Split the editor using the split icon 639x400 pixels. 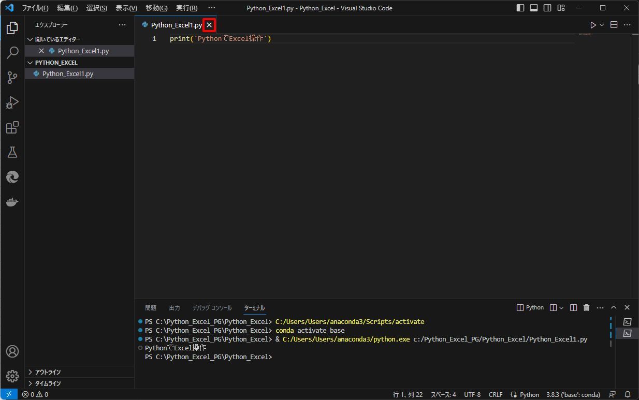coord(614,25)
